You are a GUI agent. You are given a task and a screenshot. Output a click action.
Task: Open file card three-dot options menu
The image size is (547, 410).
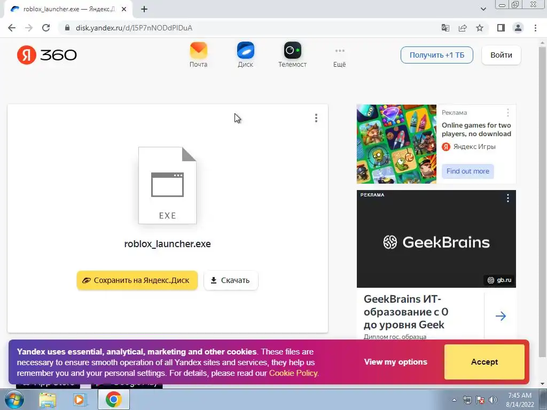[x=316, y=118]
